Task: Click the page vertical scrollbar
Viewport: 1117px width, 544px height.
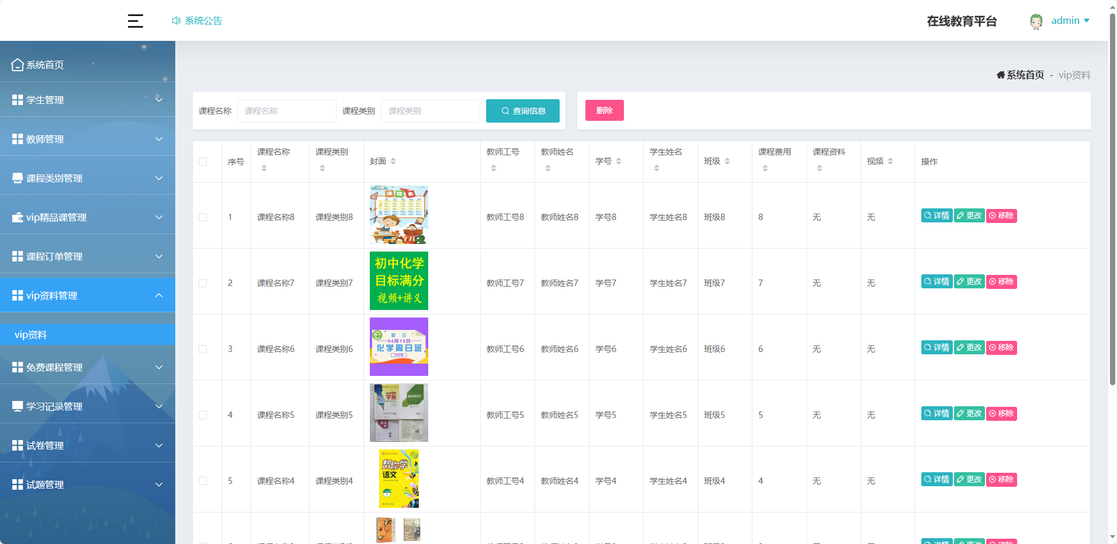Action: 1112,198
